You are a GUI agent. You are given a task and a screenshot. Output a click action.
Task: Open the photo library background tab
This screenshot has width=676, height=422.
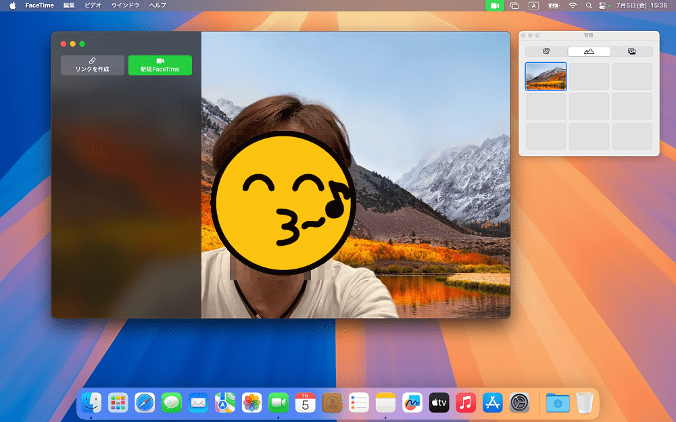[631, 52]
